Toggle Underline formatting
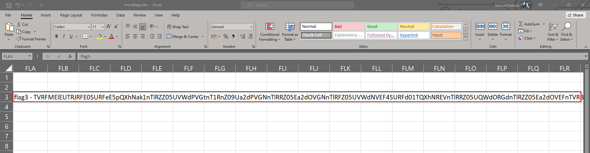Image resolution: width=590 pixels, height=153 pixels. 71,36
